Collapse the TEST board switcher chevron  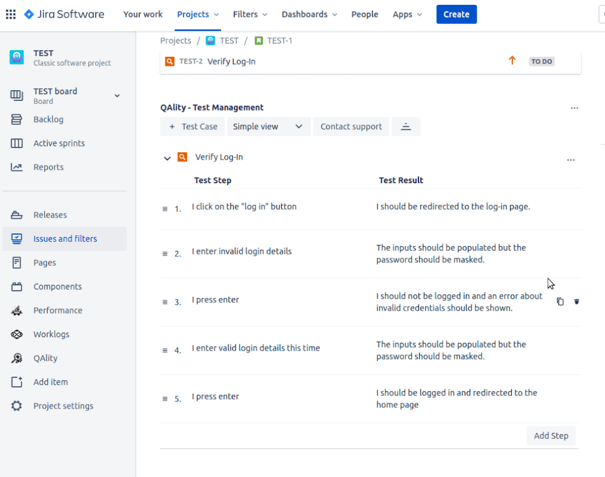(x=116, y=96)
